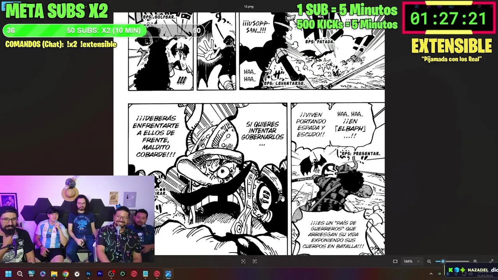Click the "EFS: PATADA." caption
Viewport: 498px width, 280px height.
tap(320, 41)
